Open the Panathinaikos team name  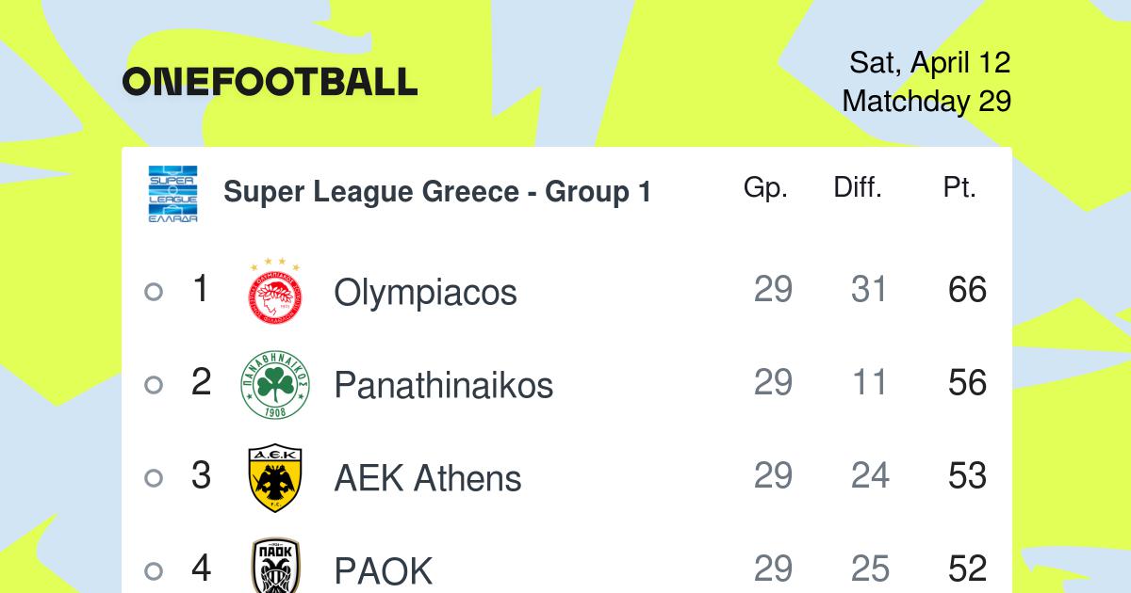click(x=443, y=385)
